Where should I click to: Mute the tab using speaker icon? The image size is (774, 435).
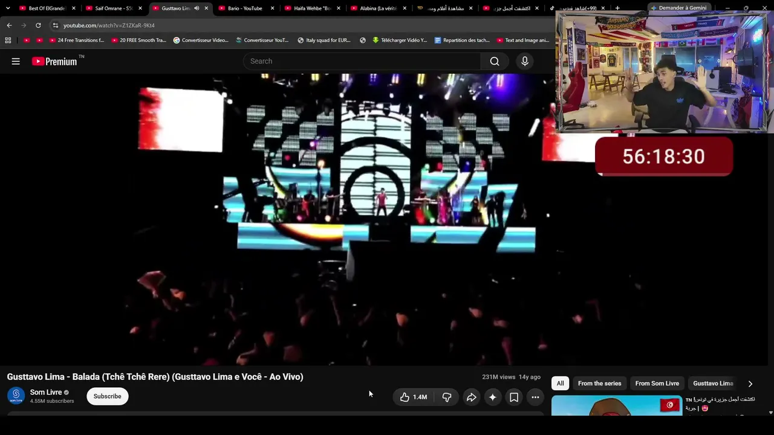coord(197,8)
